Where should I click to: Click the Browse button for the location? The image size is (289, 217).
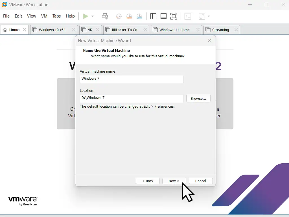pyautogui.click(x=198, y=98)
